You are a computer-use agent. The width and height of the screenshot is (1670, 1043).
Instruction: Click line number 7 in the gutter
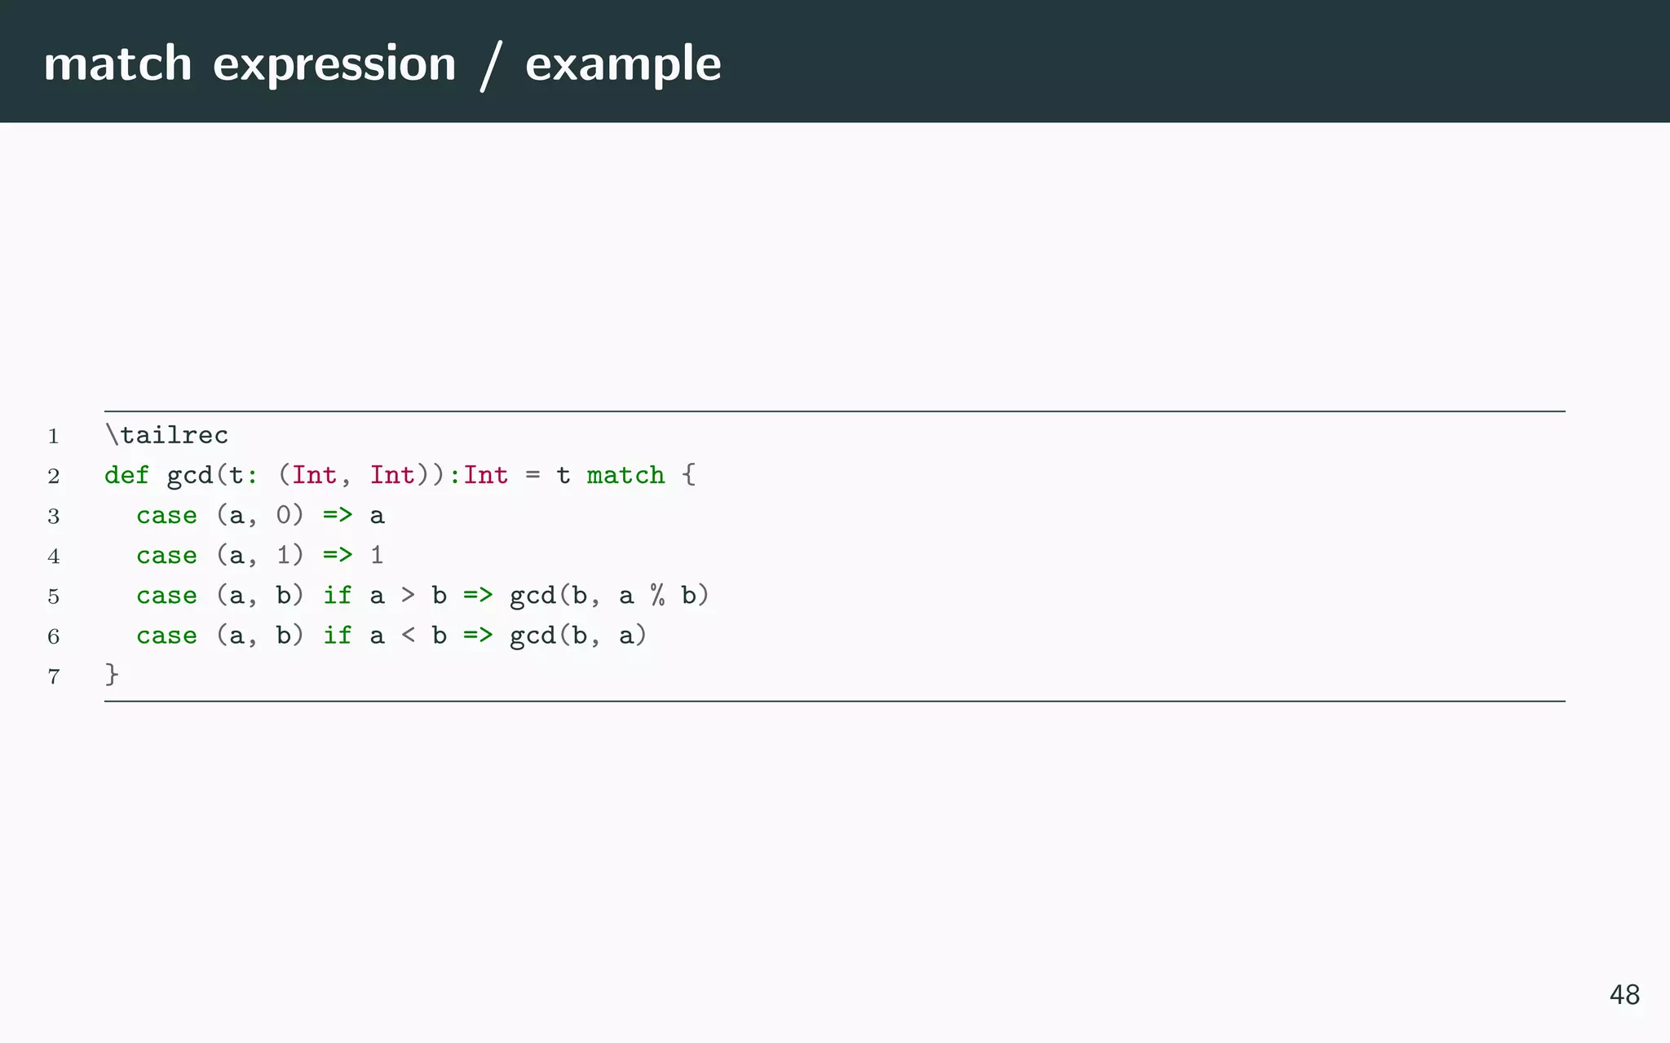[x=54, y=676]
